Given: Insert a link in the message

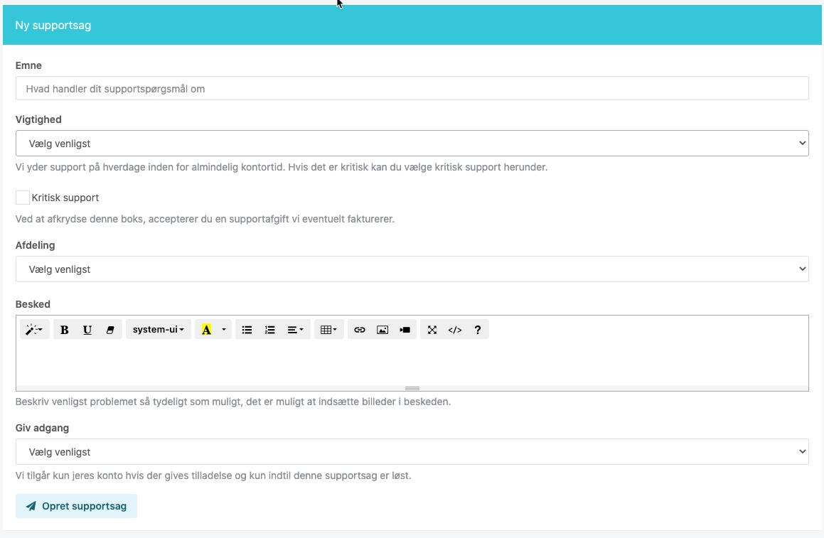Looking at the screenshot, I should coord(360,330).
